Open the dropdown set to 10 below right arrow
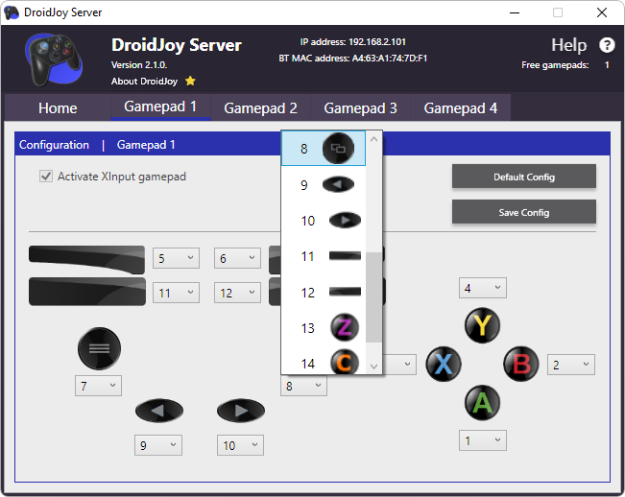The image size is (625, 497). (240, 445)
